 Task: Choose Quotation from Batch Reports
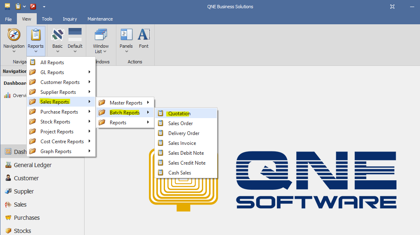click(186, 113)
